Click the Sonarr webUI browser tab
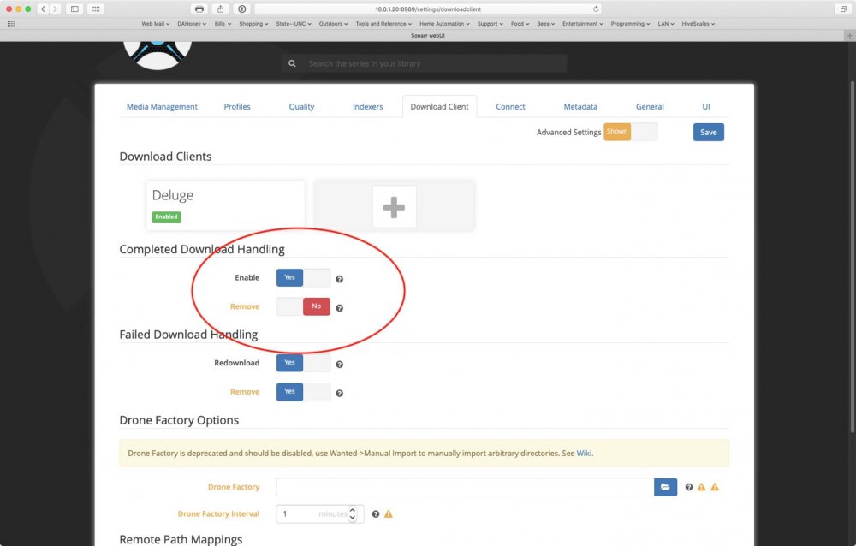 click(x=428, y=35)
